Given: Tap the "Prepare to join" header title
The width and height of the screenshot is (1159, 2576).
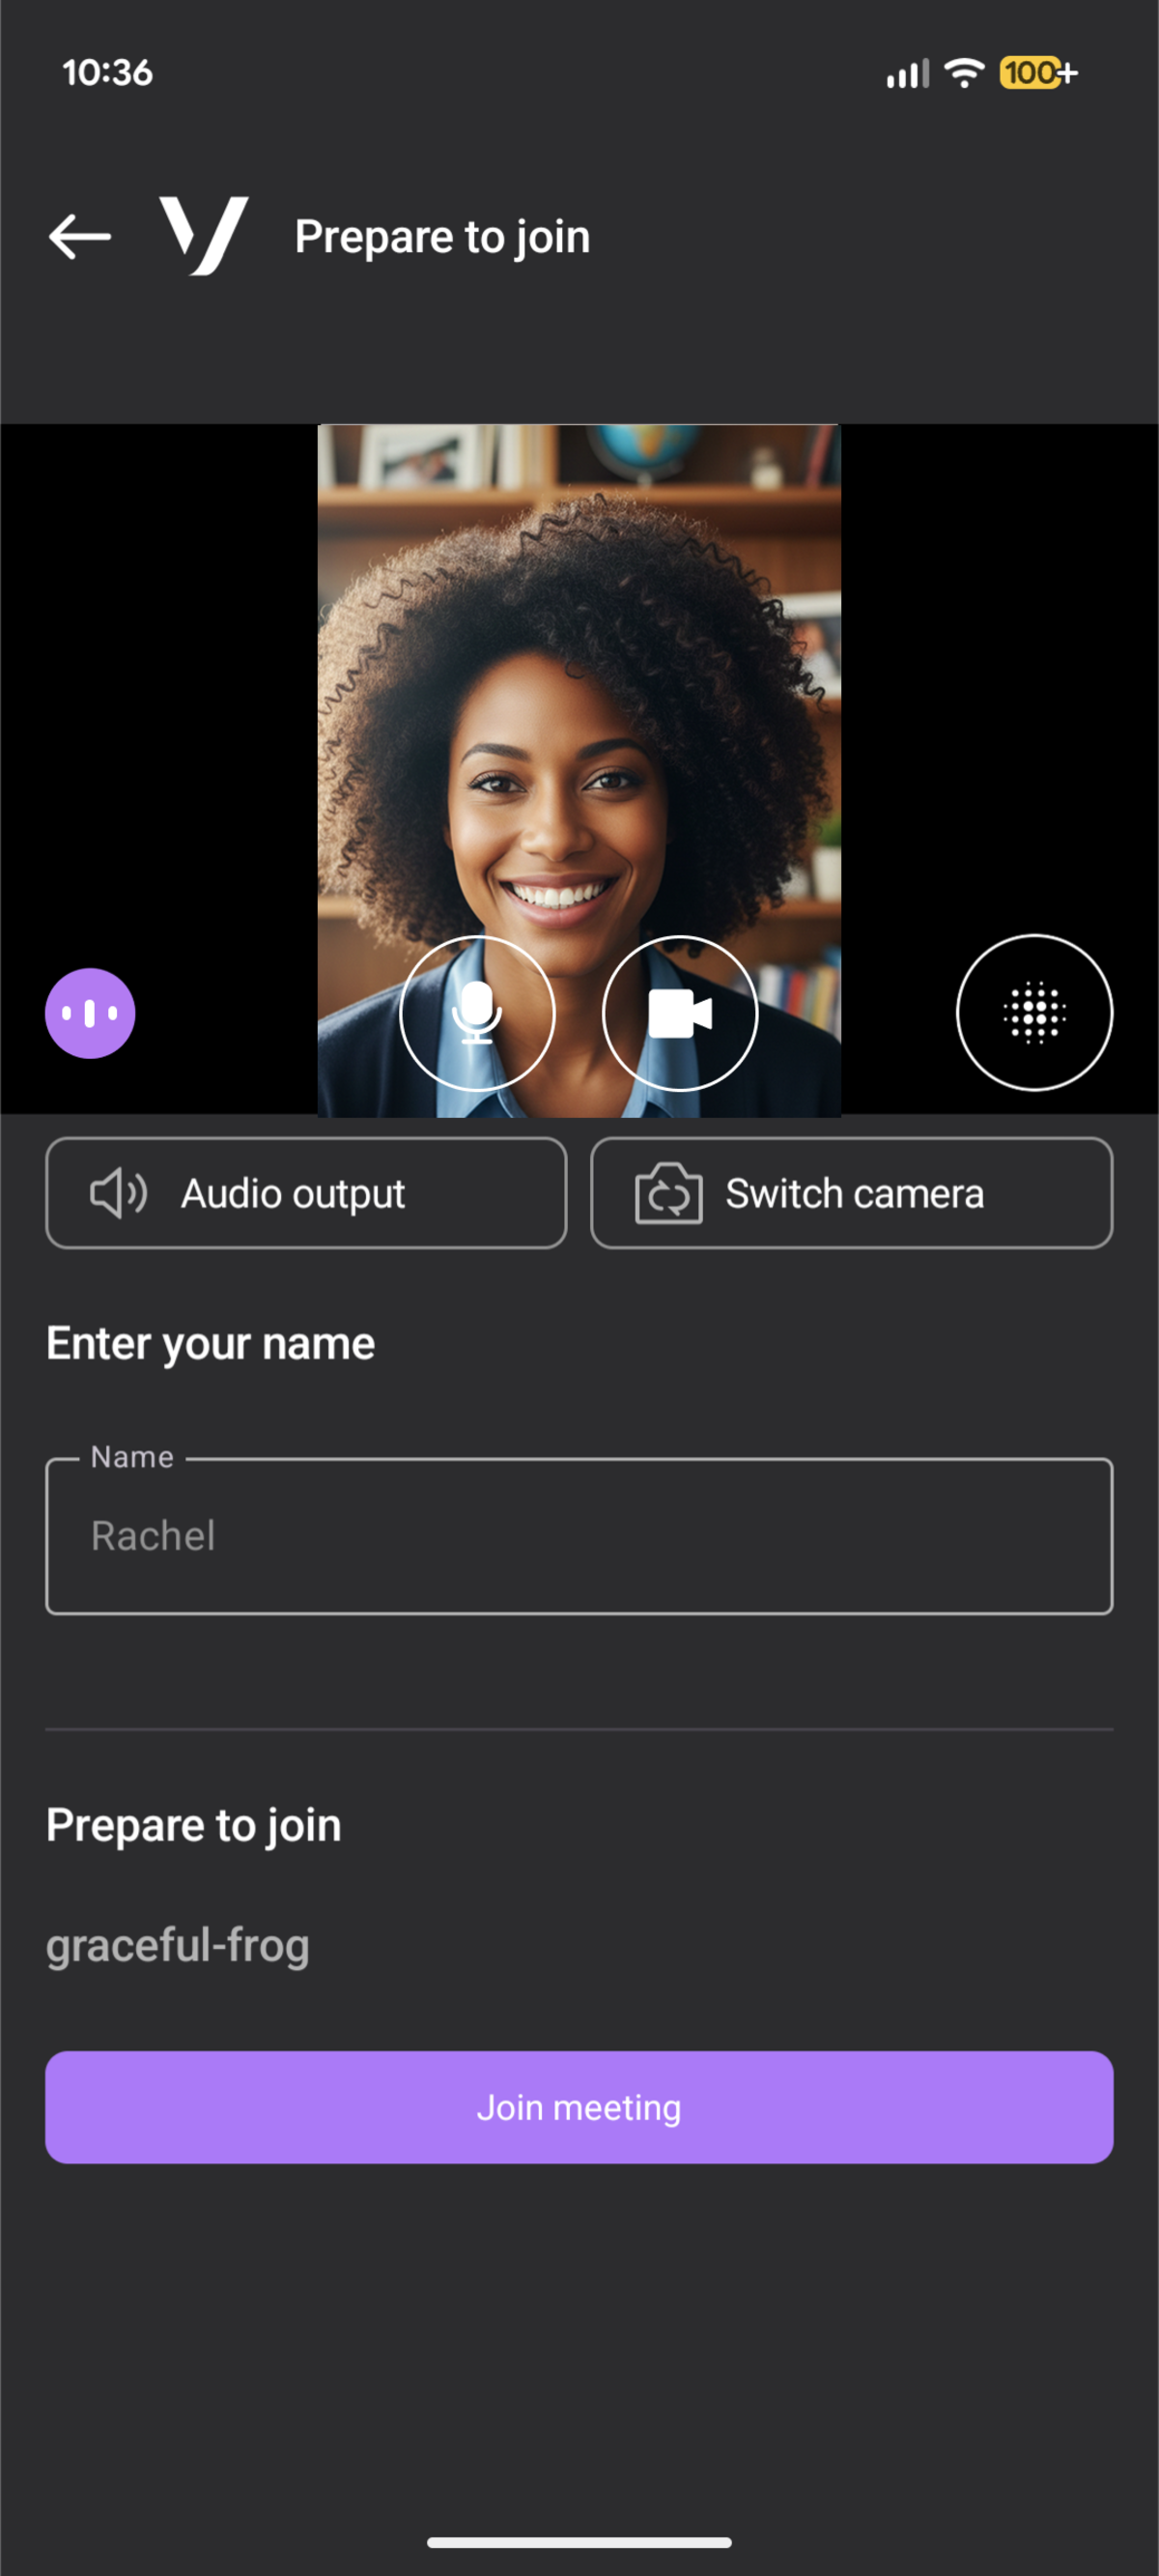Looking at the screenshot, I should [x=442, y=237].
